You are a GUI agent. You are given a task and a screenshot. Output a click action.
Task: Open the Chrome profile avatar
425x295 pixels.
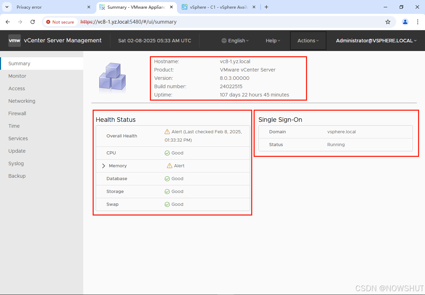point(405,22)
